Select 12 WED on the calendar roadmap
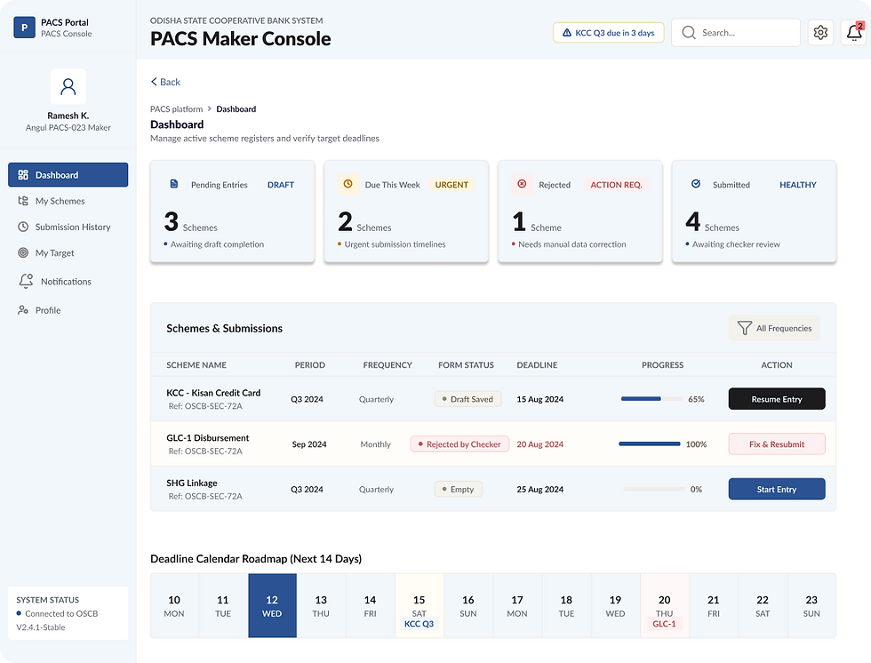The height and width of the screenshot is (663, 871). coord(272,605)
